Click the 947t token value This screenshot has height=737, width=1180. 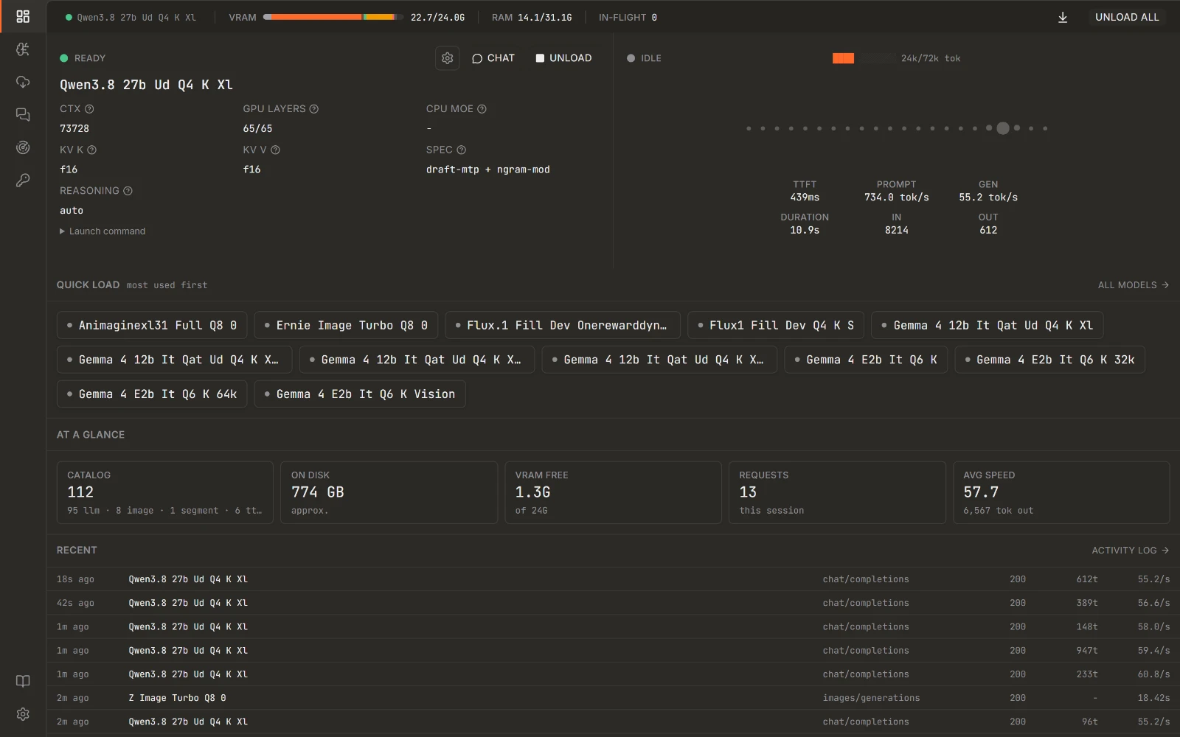coord(1087,651)
